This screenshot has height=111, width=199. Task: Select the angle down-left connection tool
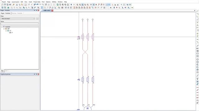[x=197, y=14]
